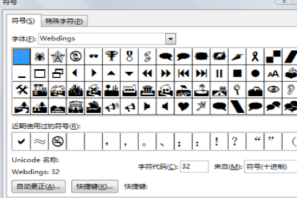Pick the dark sunglasses symbol

tap(94, 56)
